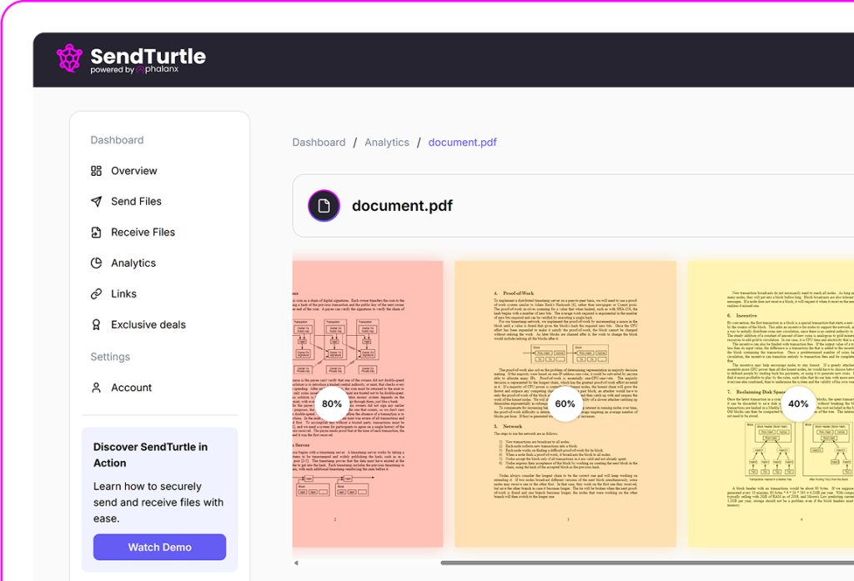
Task: Select the orange page thumbnail at 60%
Action: tap(565, 404)
